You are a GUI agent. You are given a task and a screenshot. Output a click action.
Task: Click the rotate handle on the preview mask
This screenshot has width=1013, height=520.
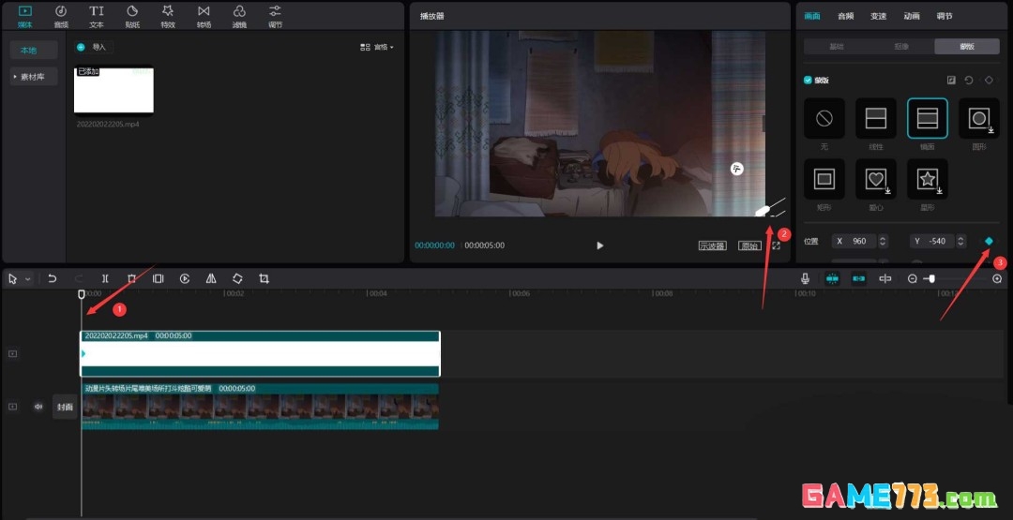[736, 169]
